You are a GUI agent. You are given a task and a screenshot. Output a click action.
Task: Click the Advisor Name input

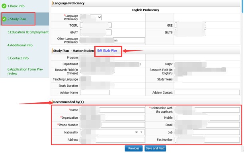[x=95, y=92]
